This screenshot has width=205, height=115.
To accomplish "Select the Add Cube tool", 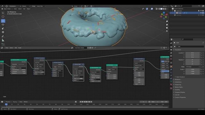I will (3, 44).
